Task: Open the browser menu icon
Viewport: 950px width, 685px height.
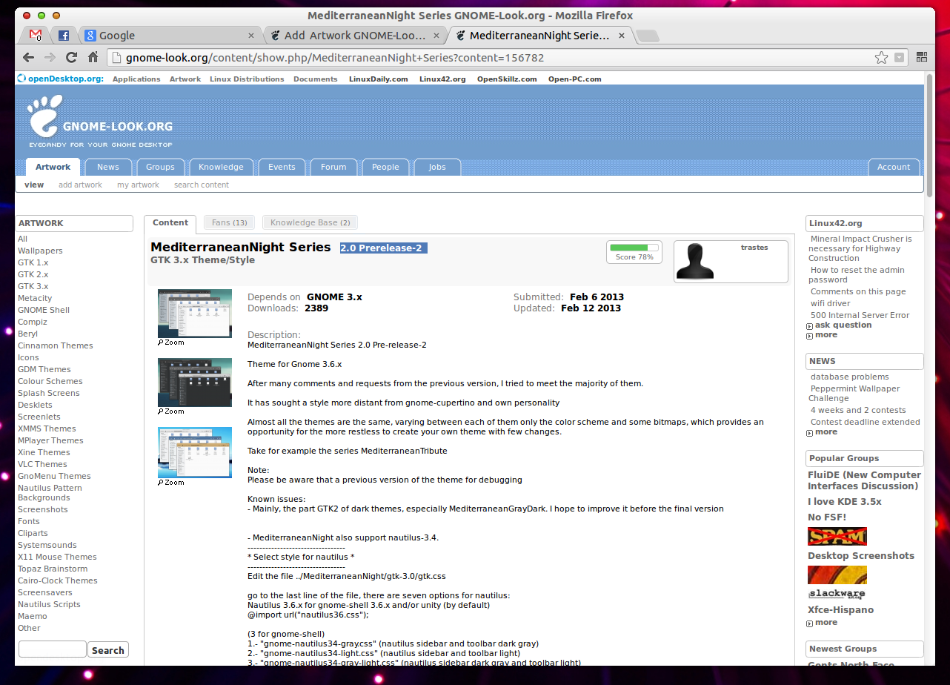Action: coord(923,57)
